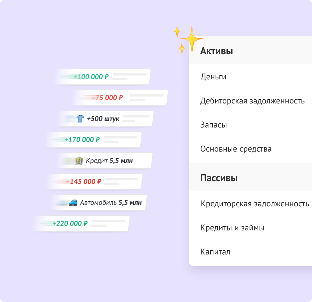The image size is (312, 302).
Task: Select the small sparkle below the large star
Action: point(182,48)
